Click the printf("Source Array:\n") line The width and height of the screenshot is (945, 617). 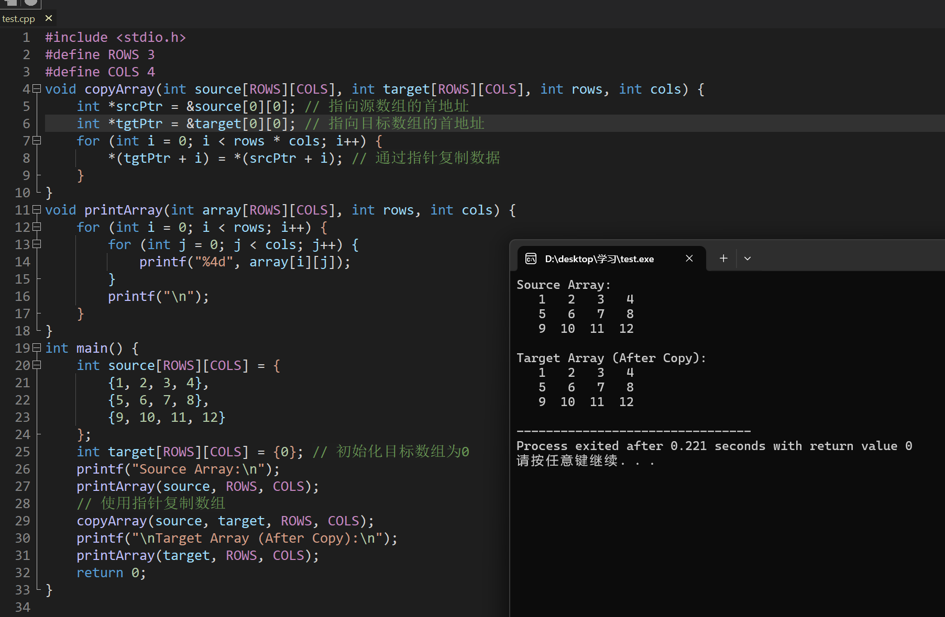[x=178, y=469]
